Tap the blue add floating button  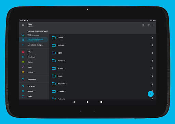[151, 94]
